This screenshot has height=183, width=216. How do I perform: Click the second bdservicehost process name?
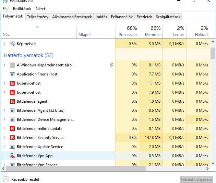coord(29,92)
